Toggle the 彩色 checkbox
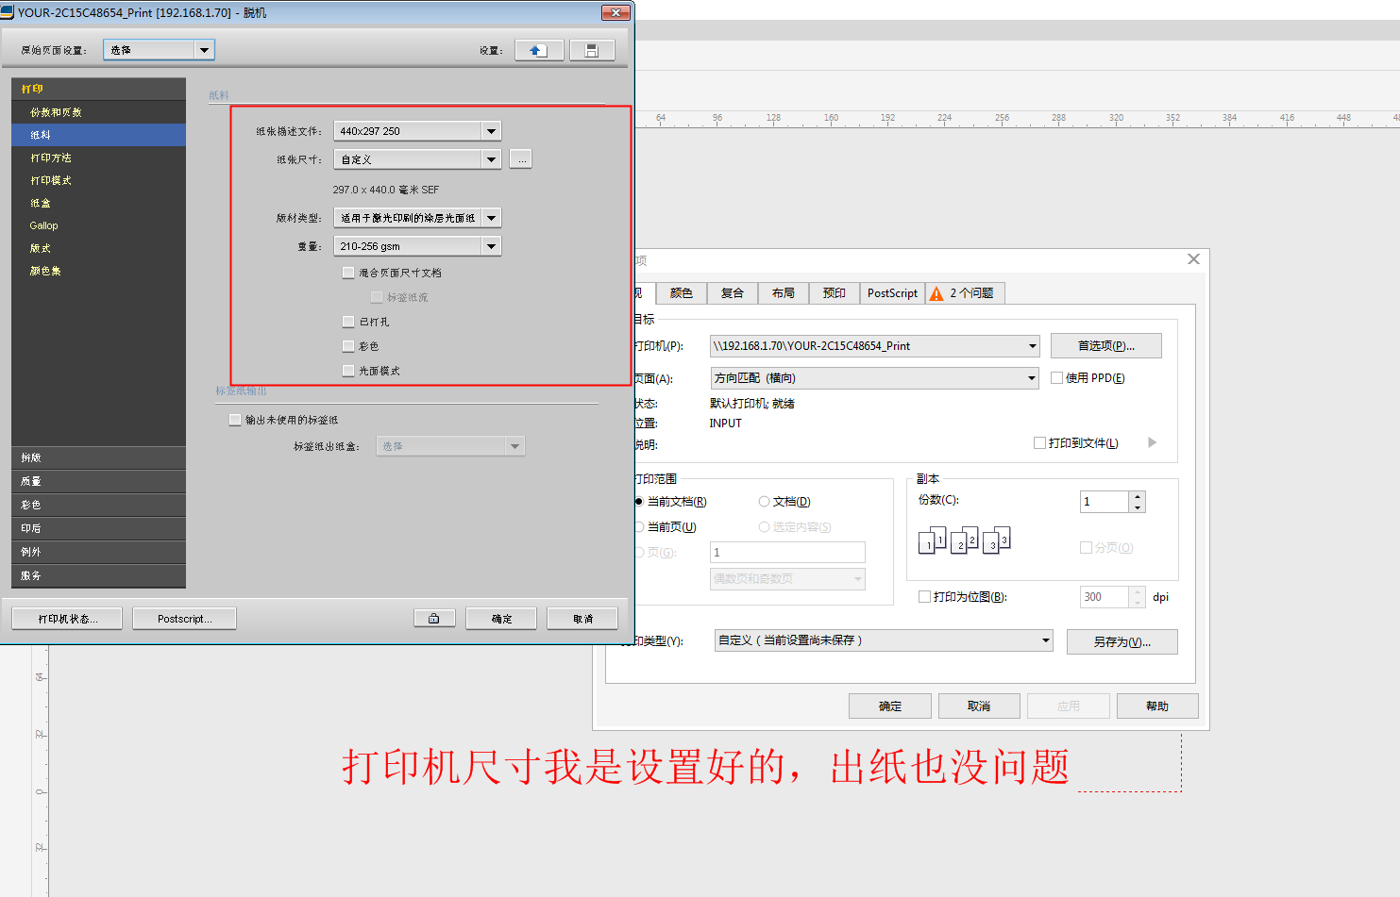 [x=348, y=346]
